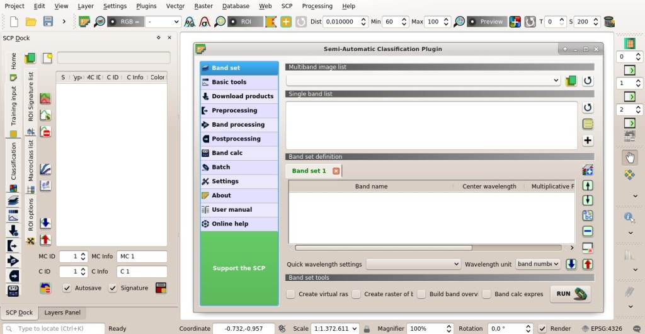
Task: Click the band table horizontal scrollbar
Action: coord(384,248)
